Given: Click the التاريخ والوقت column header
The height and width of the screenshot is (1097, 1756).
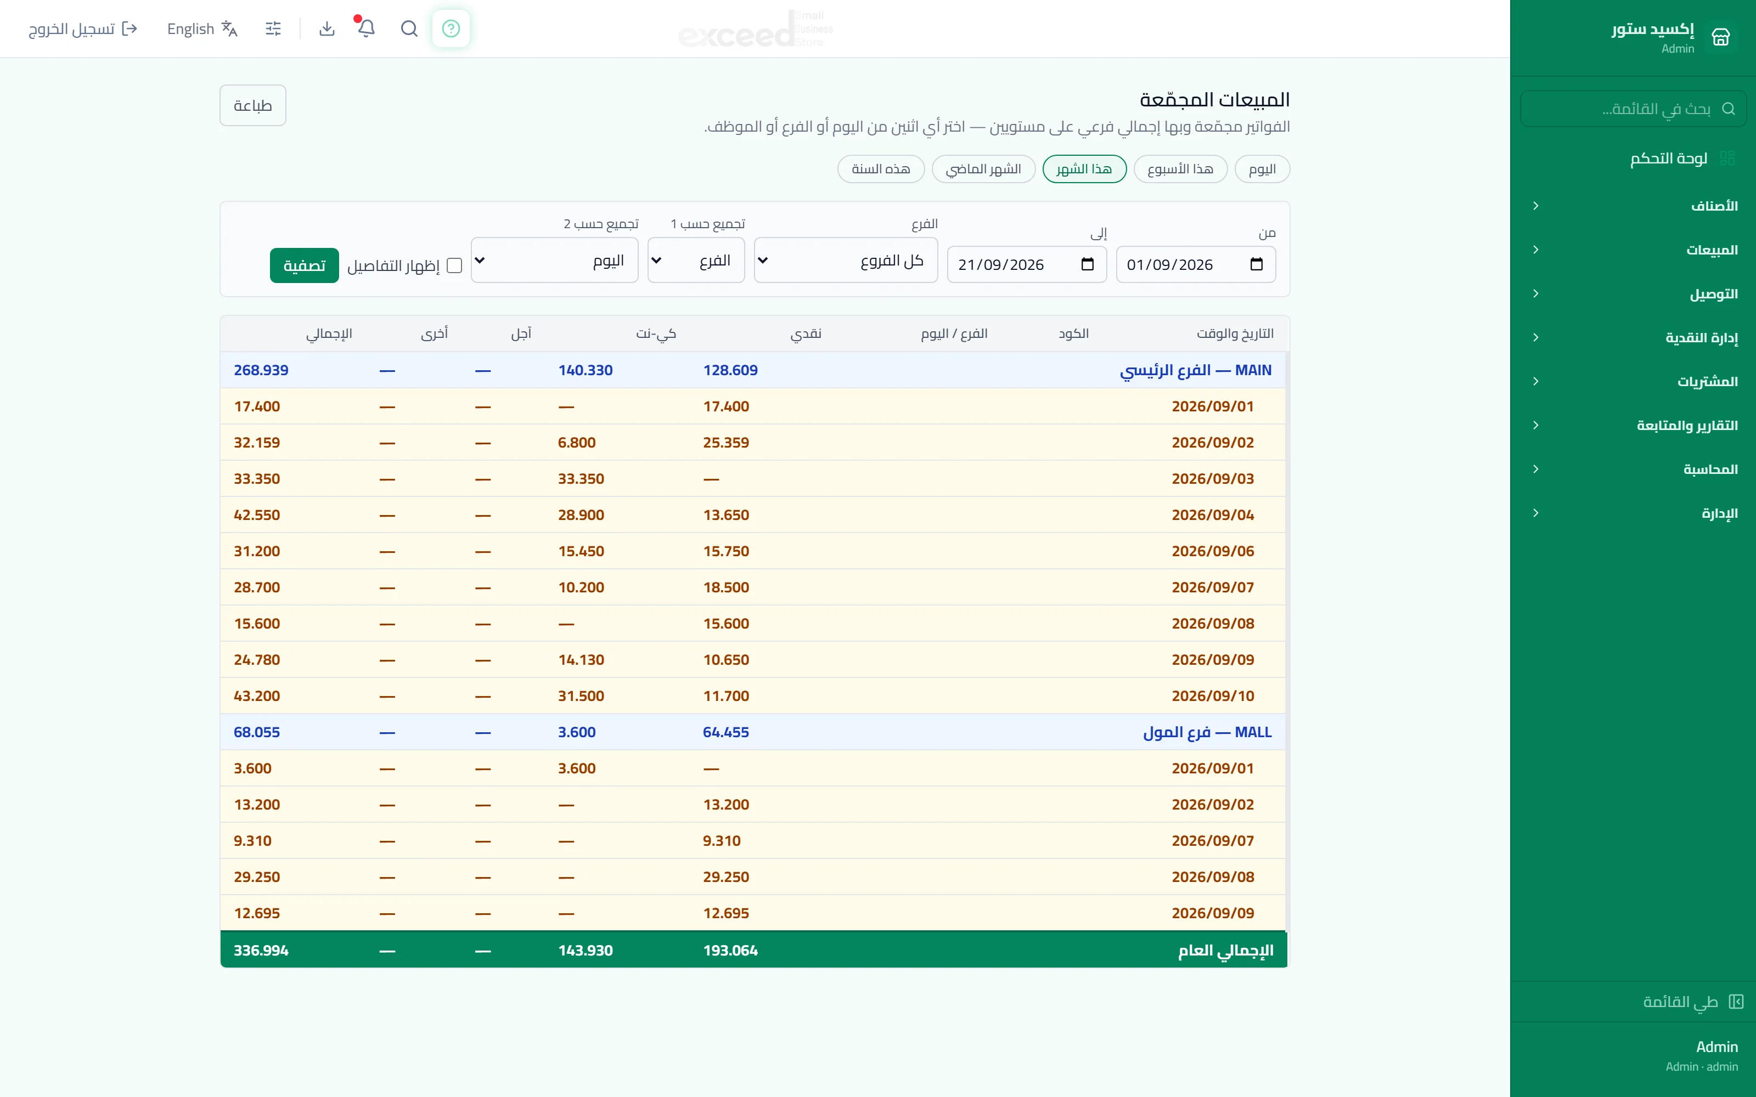Looking at the screenshot, I should (1235, 333).
